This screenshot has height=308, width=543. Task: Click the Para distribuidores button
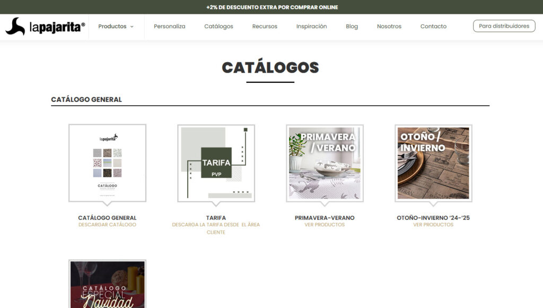(x=504, y=26)
